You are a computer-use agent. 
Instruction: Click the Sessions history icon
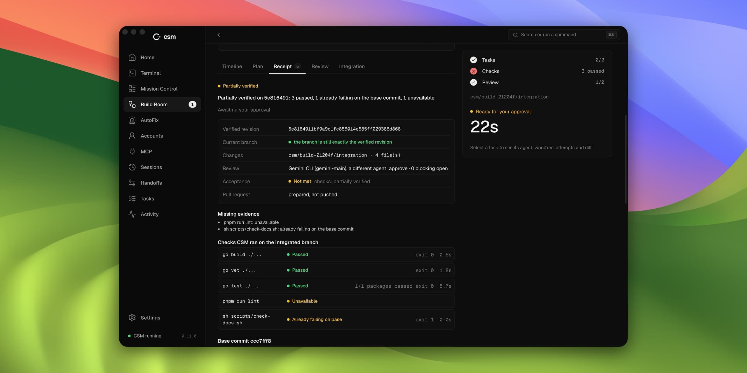coord(132,167)
